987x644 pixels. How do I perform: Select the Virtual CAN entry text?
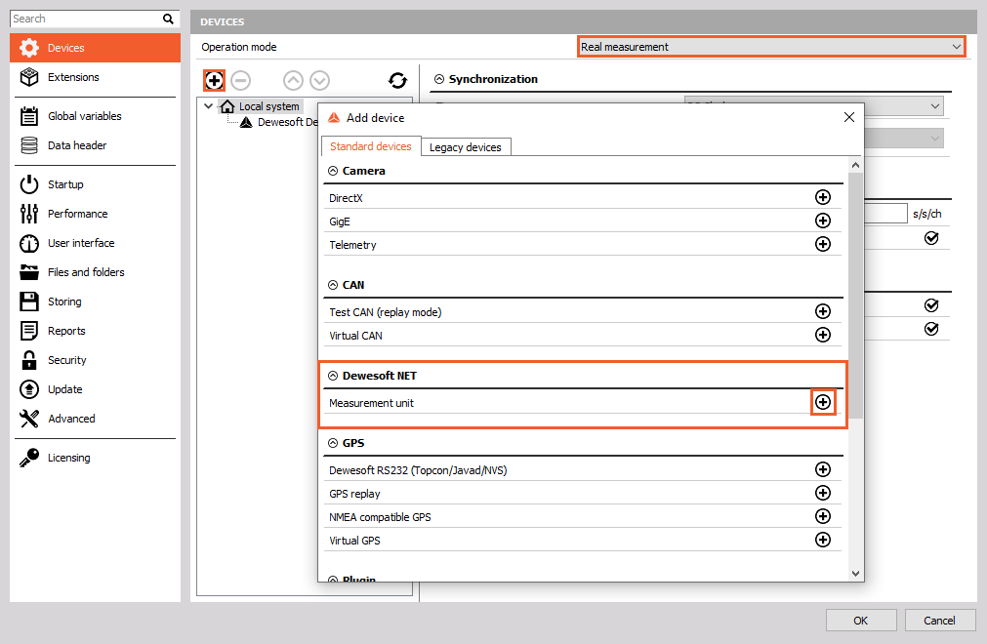coord(355,336)
